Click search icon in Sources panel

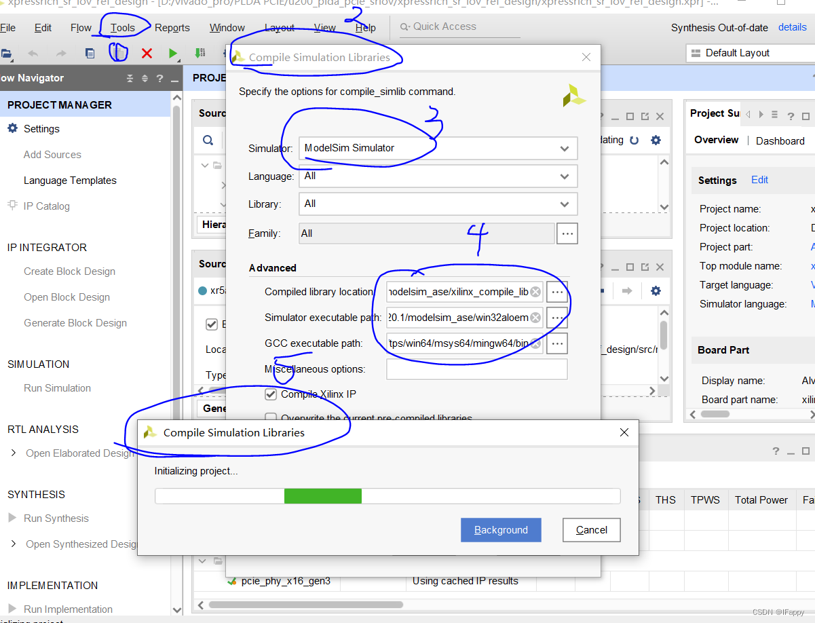tap(208, 140)
